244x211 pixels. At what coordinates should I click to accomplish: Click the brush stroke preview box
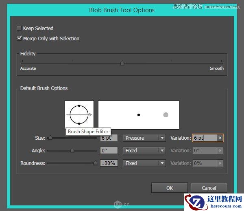pos(139,115)
